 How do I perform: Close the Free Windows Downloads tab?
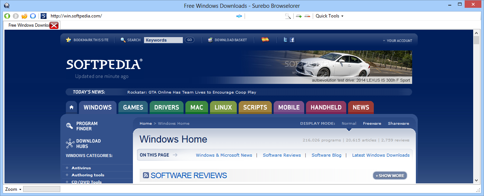pyautogui.click(x=54, y=25)
